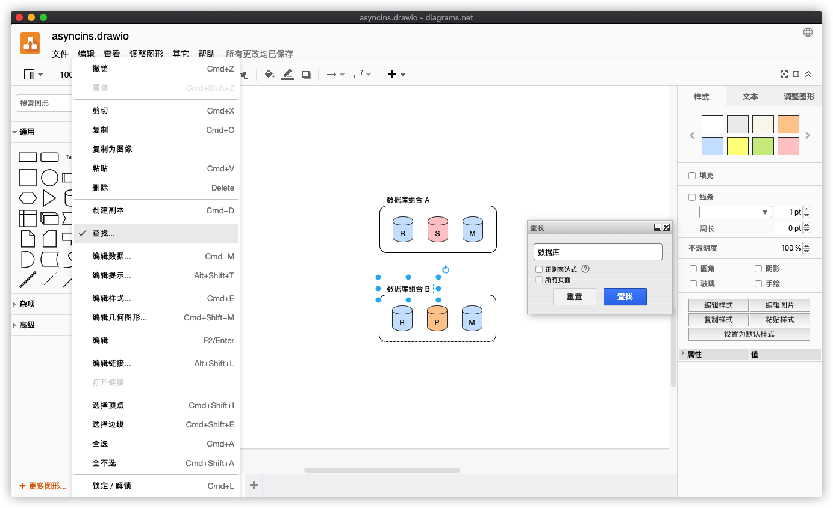Screen dimensions: 833x508
Task: Toggle the format panel icon
Action: 796,74
